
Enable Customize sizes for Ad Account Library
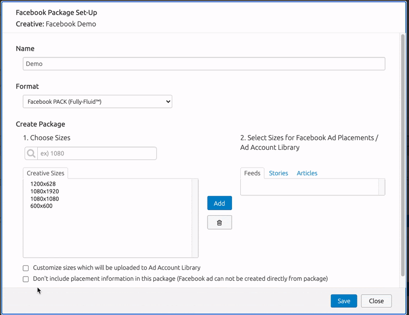(26, 268)
